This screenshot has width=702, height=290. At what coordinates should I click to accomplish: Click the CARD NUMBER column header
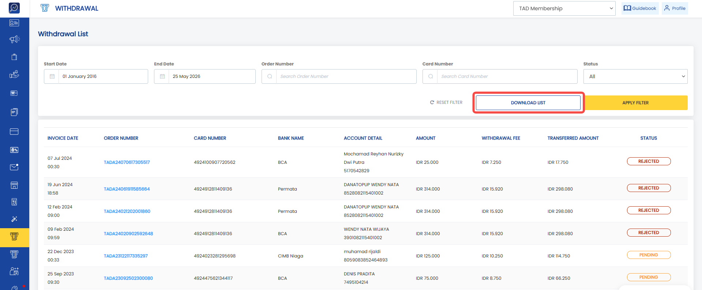pyautogui.click(x=210, y=138)
